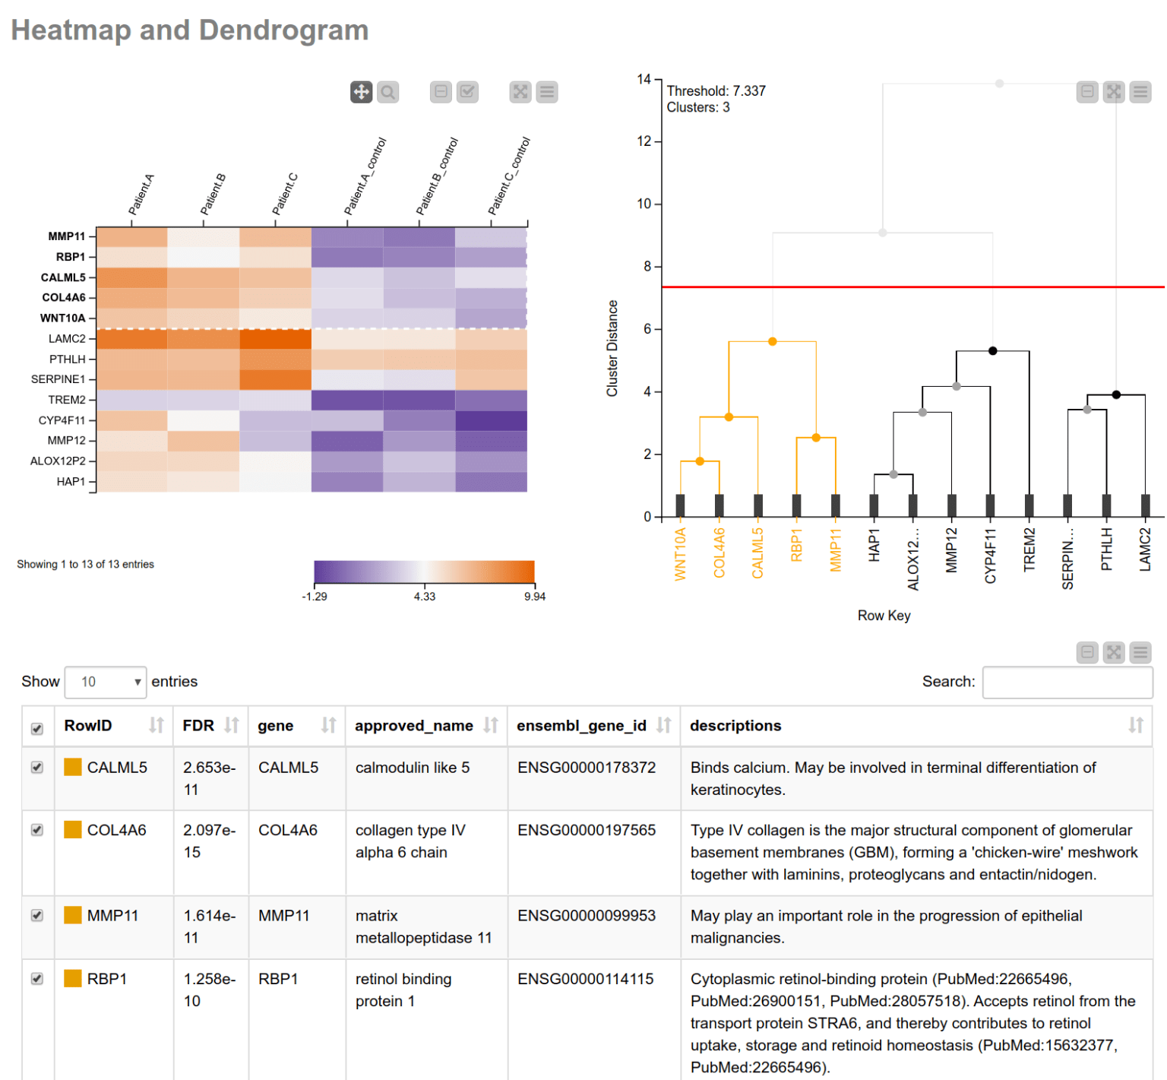The image size is (1167, 1080).
Task: Open the dendrogram hamburger menu
Action: (1140, 92)
